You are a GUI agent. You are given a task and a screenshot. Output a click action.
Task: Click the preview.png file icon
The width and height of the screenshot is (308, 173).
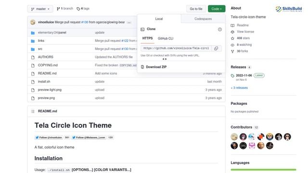coord(33,98)
